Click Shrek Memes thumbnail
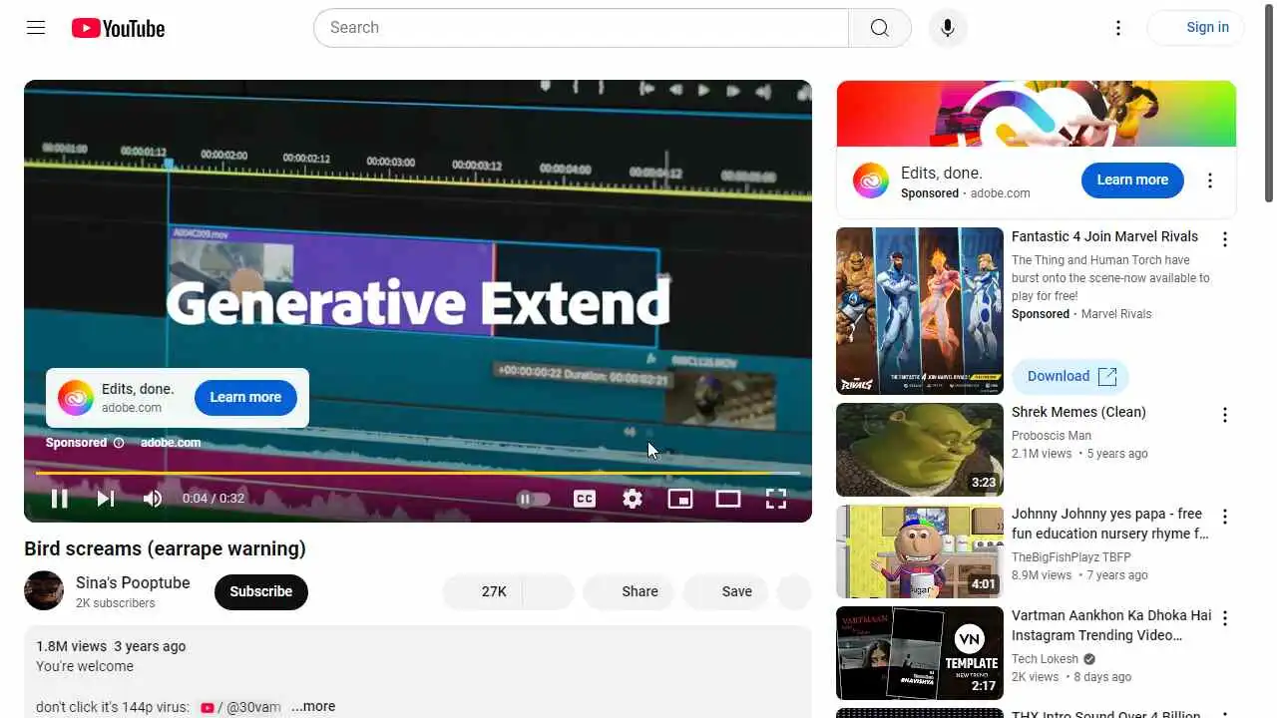Screen dimensions: 1277x718 coord(920,450)
